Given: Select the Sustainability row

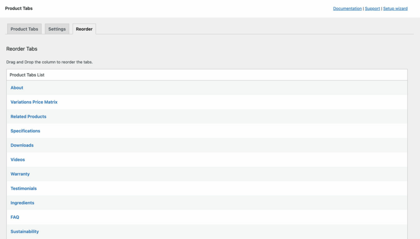Looking at the screenshot, I should click(x=25, y=231).
